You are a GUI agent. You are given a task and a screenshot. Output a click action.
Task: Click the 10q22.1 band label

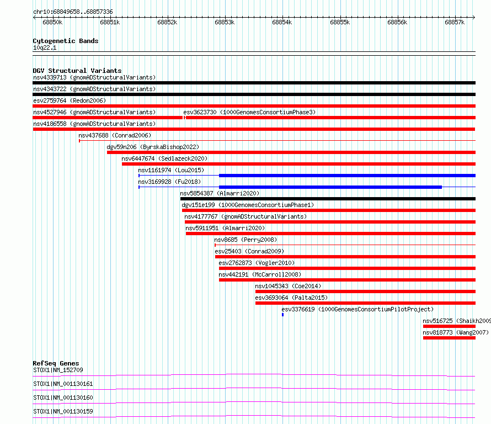[x=45, y=47]
